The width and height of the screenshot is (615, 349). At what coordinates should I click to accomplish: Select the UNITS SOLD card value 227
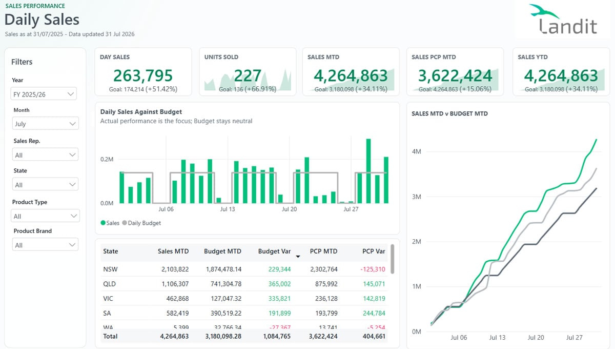click(x=248, y=75)
